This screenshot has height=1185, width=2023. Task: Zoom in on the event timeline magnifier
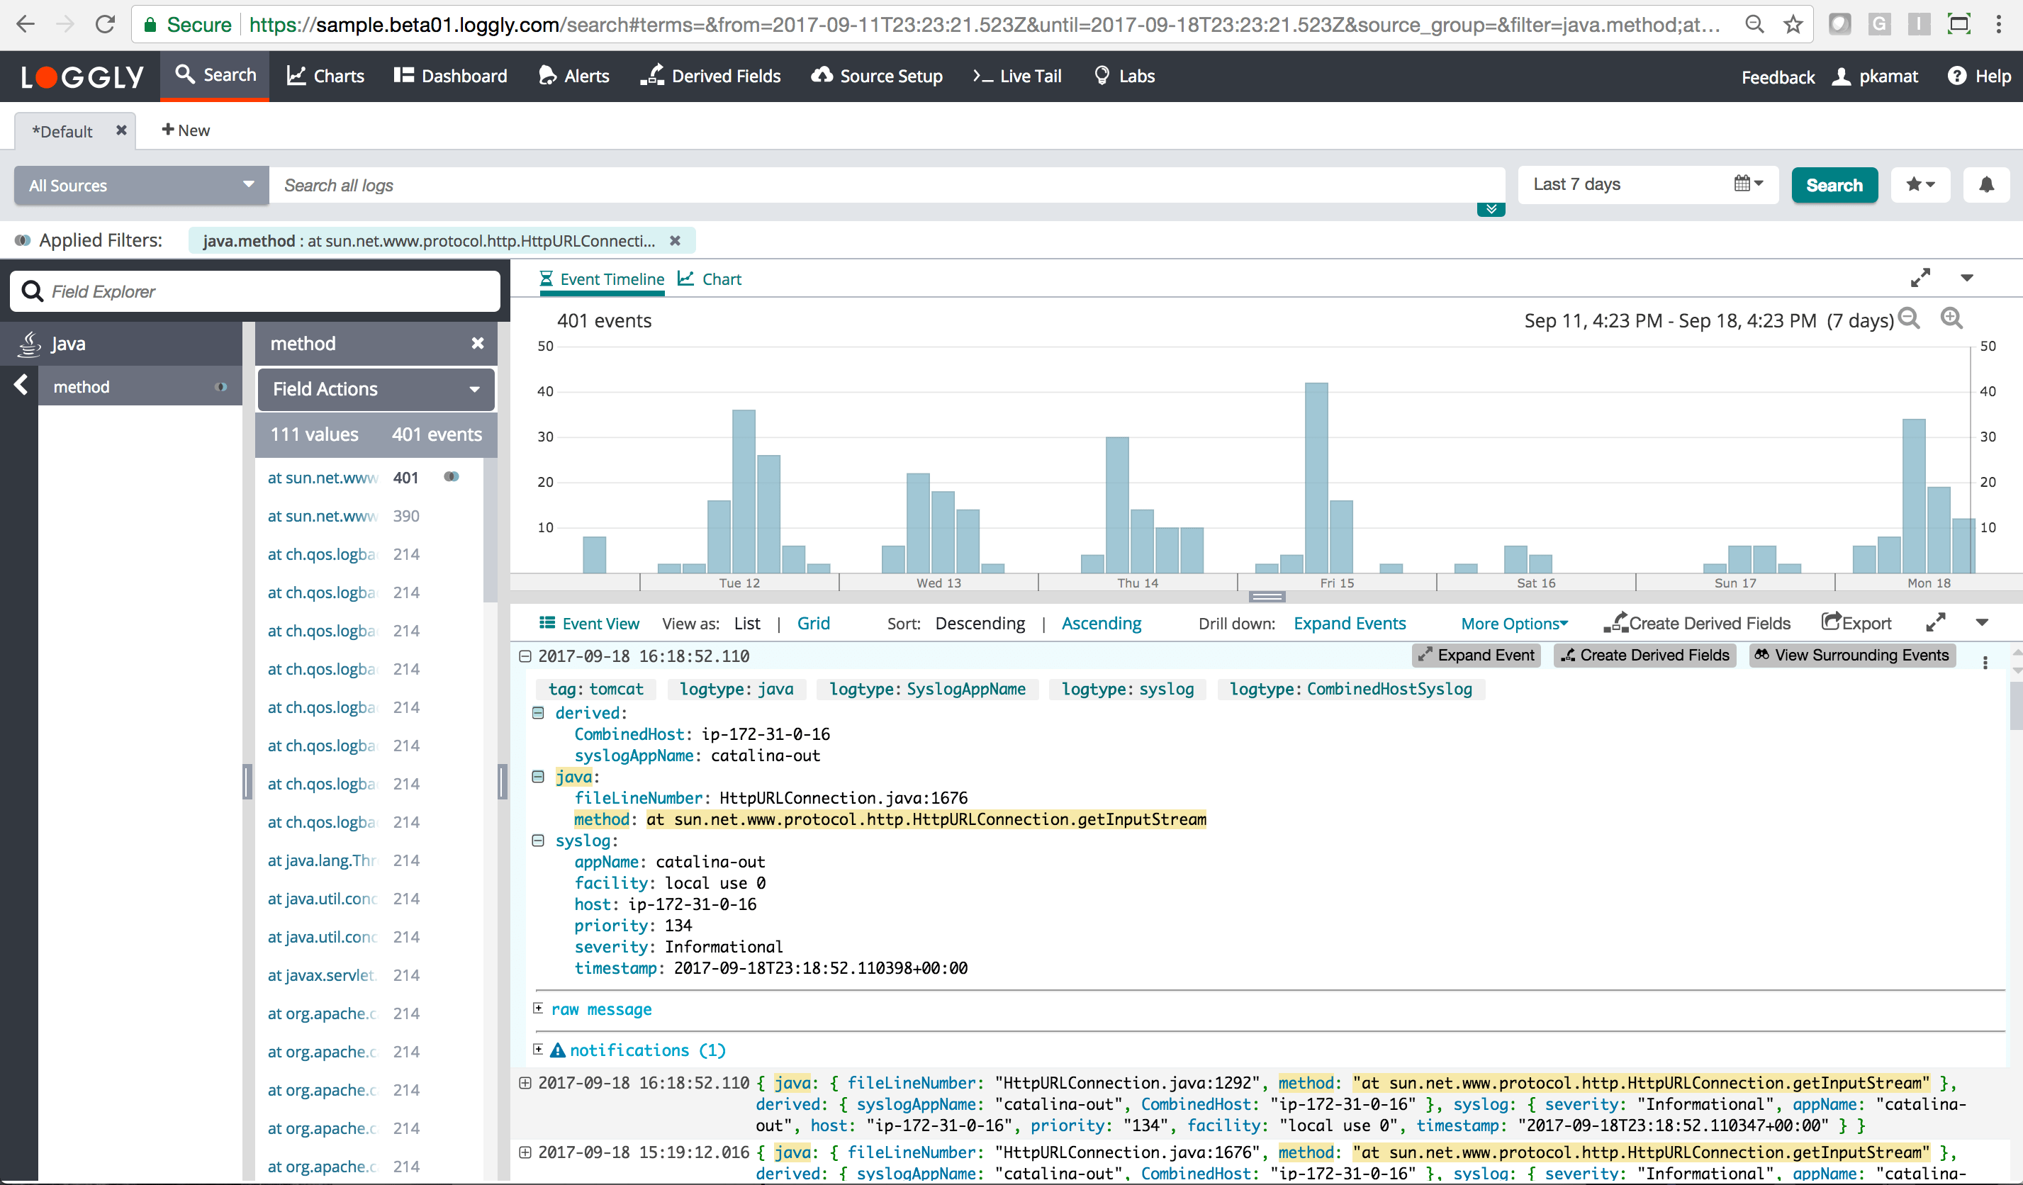[1951, 319]
